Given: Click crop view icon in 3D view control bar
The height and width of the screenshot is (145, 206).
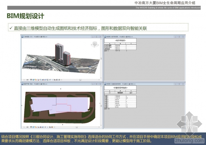Looking at the screenshot, I should [43, 80].
